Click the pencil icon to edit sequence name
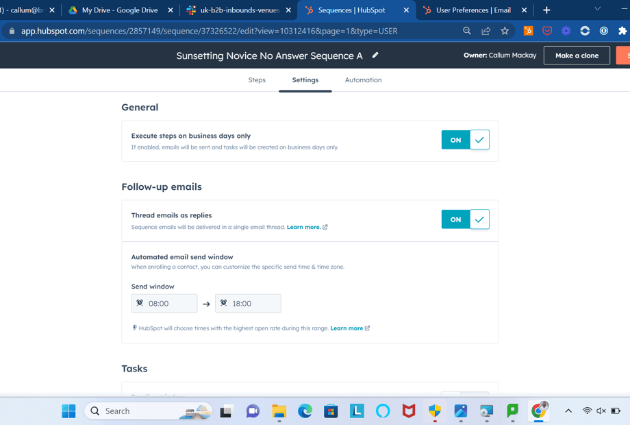Image resolution: width=630 pixels, height=425 pixels. 375,55
